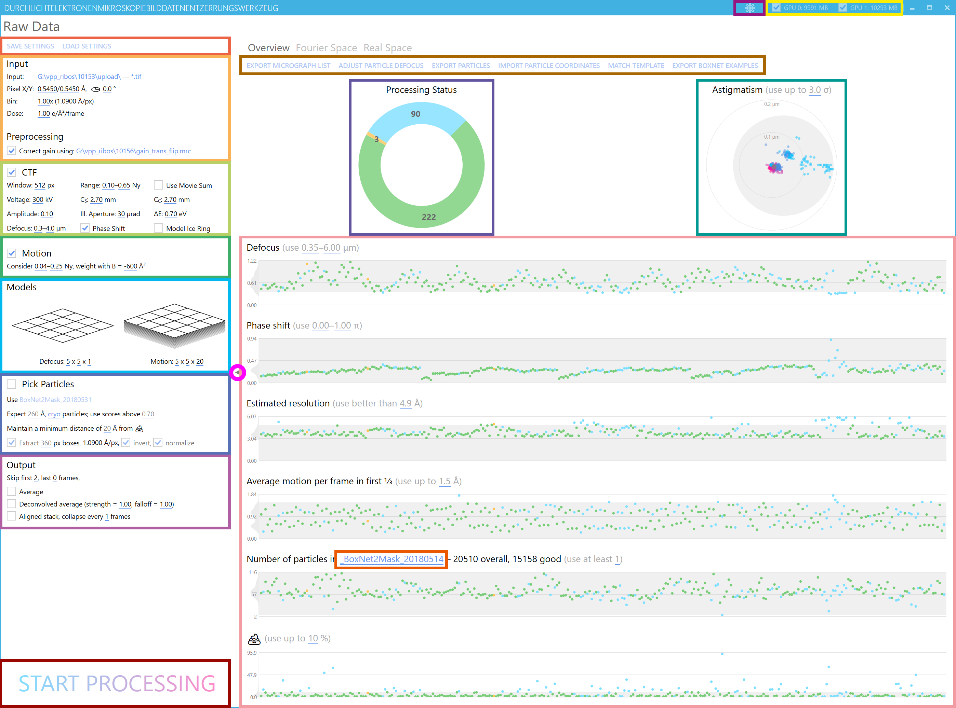Viewport: 956px width, 708px height.
Task: Click EXPORT PARTICLES
Action: 461,66
